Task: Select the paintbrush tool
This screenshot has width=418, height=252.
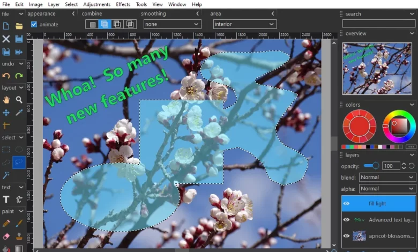Action: (x=19, y=223)
